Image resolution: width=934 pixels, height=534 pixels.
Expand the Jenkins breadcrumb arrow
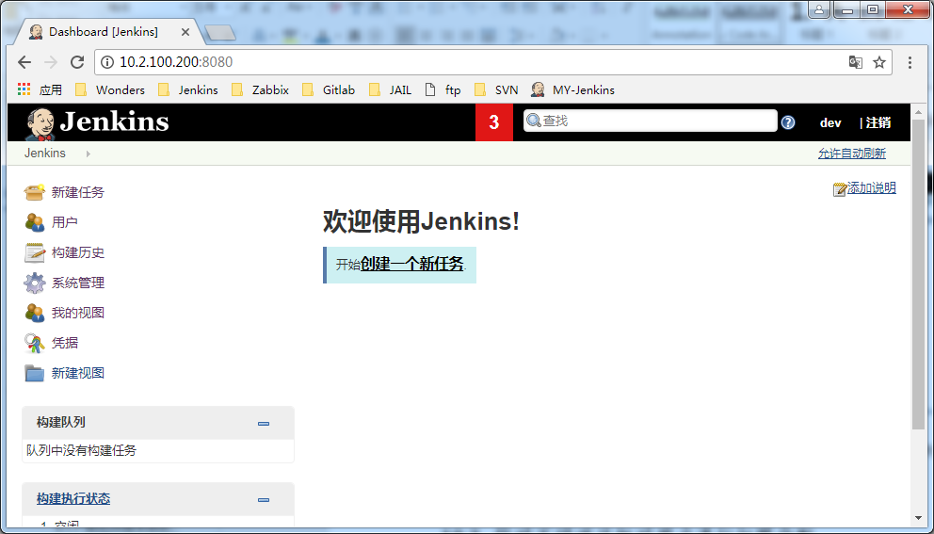click(x=89, y=154)
